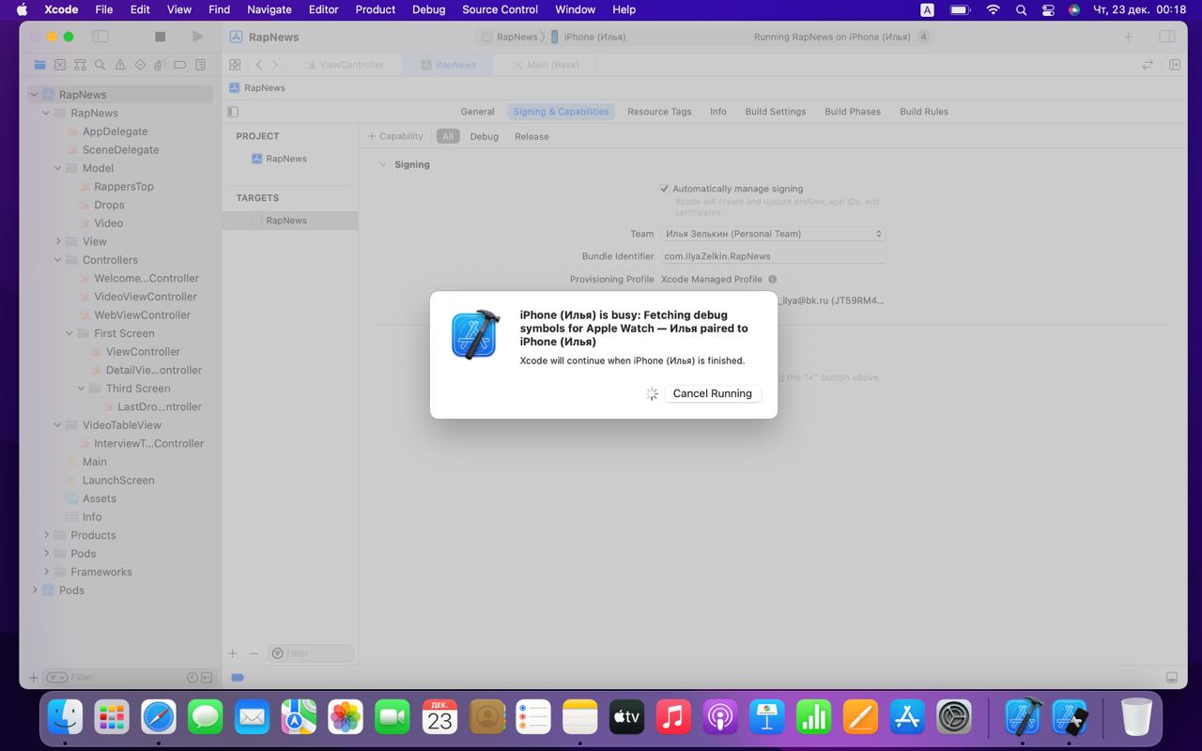Open the Xcode app in the Dock

click(x=1023, y=717)
